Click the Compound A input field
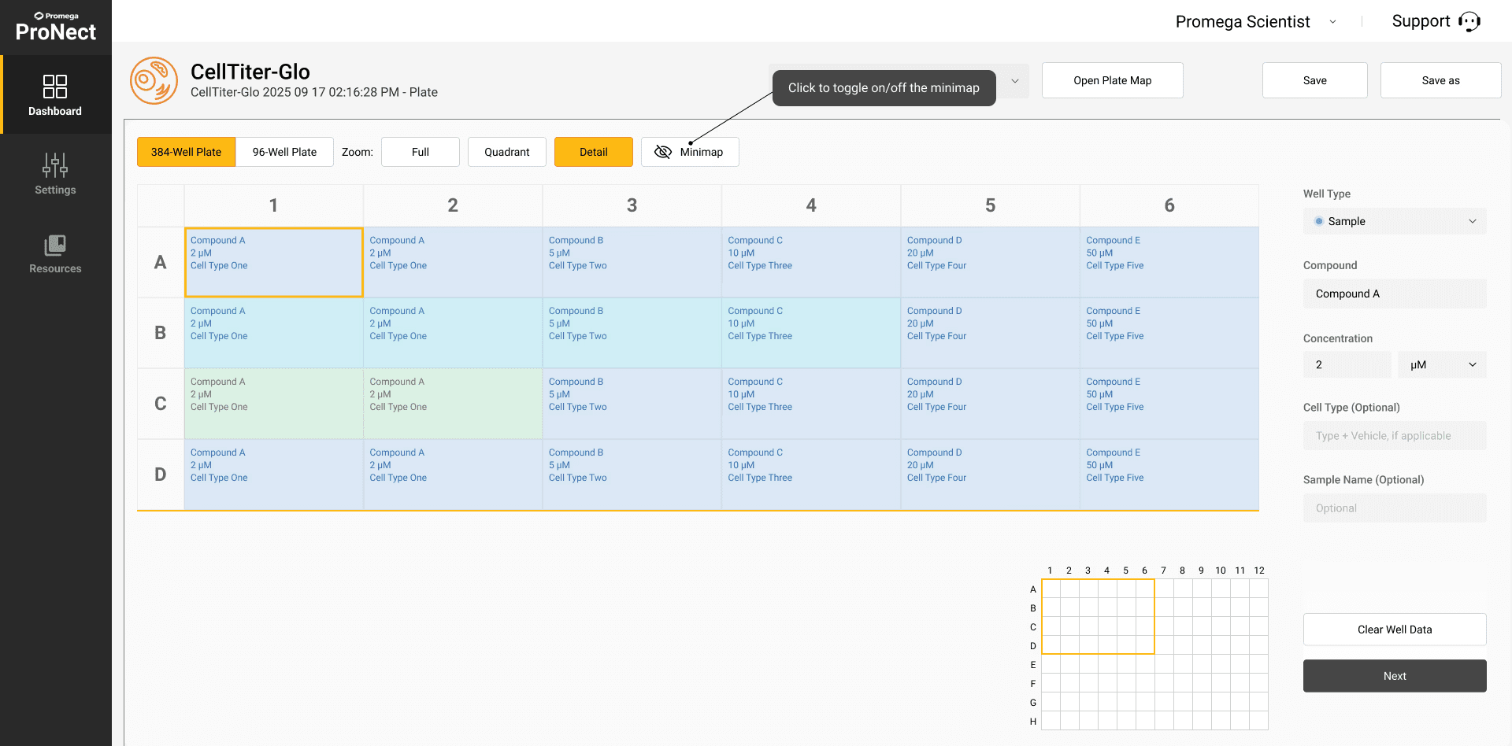 coord(1395,294)
